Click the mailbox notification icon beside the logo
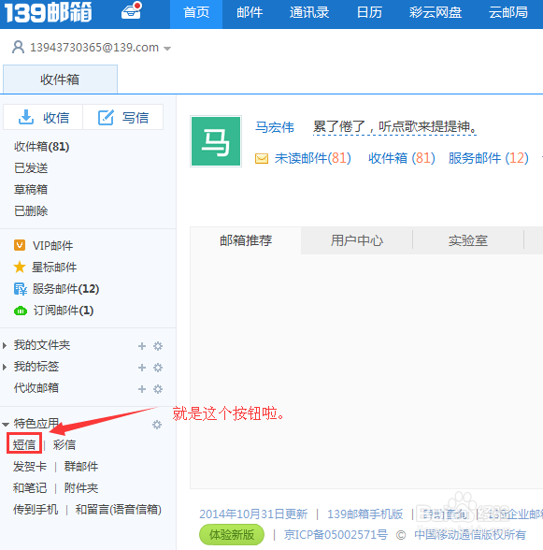The width and height of the screenshot is (543, 550). (x=131, y=11)
